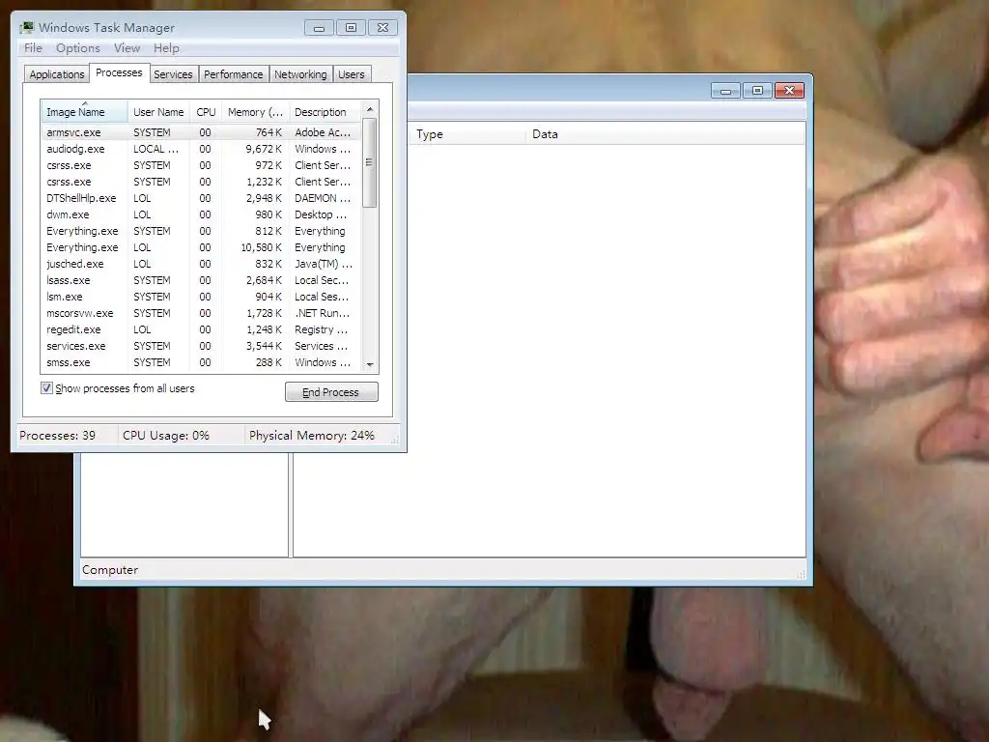Click the End Process button

point(331,392)
